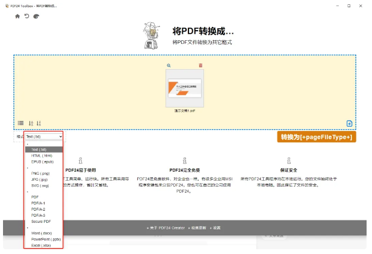Add another file with plus icon

(x=349, y=124)
